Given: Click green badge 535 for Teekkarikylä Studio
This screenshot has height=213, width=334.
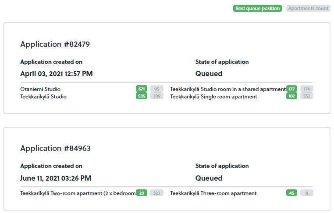Looking at the screenshot, I should point(142,96).
